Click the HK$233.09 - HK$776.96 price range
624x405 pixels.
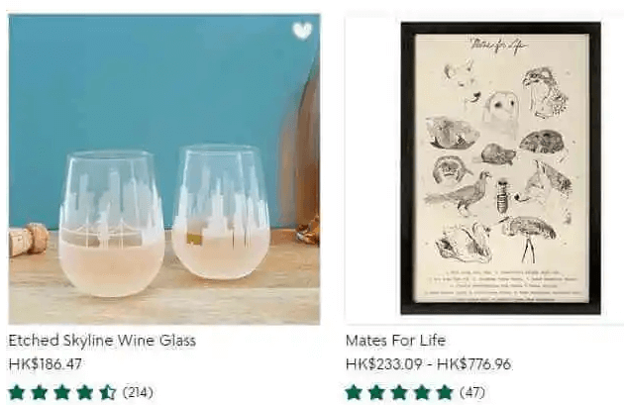428,364
